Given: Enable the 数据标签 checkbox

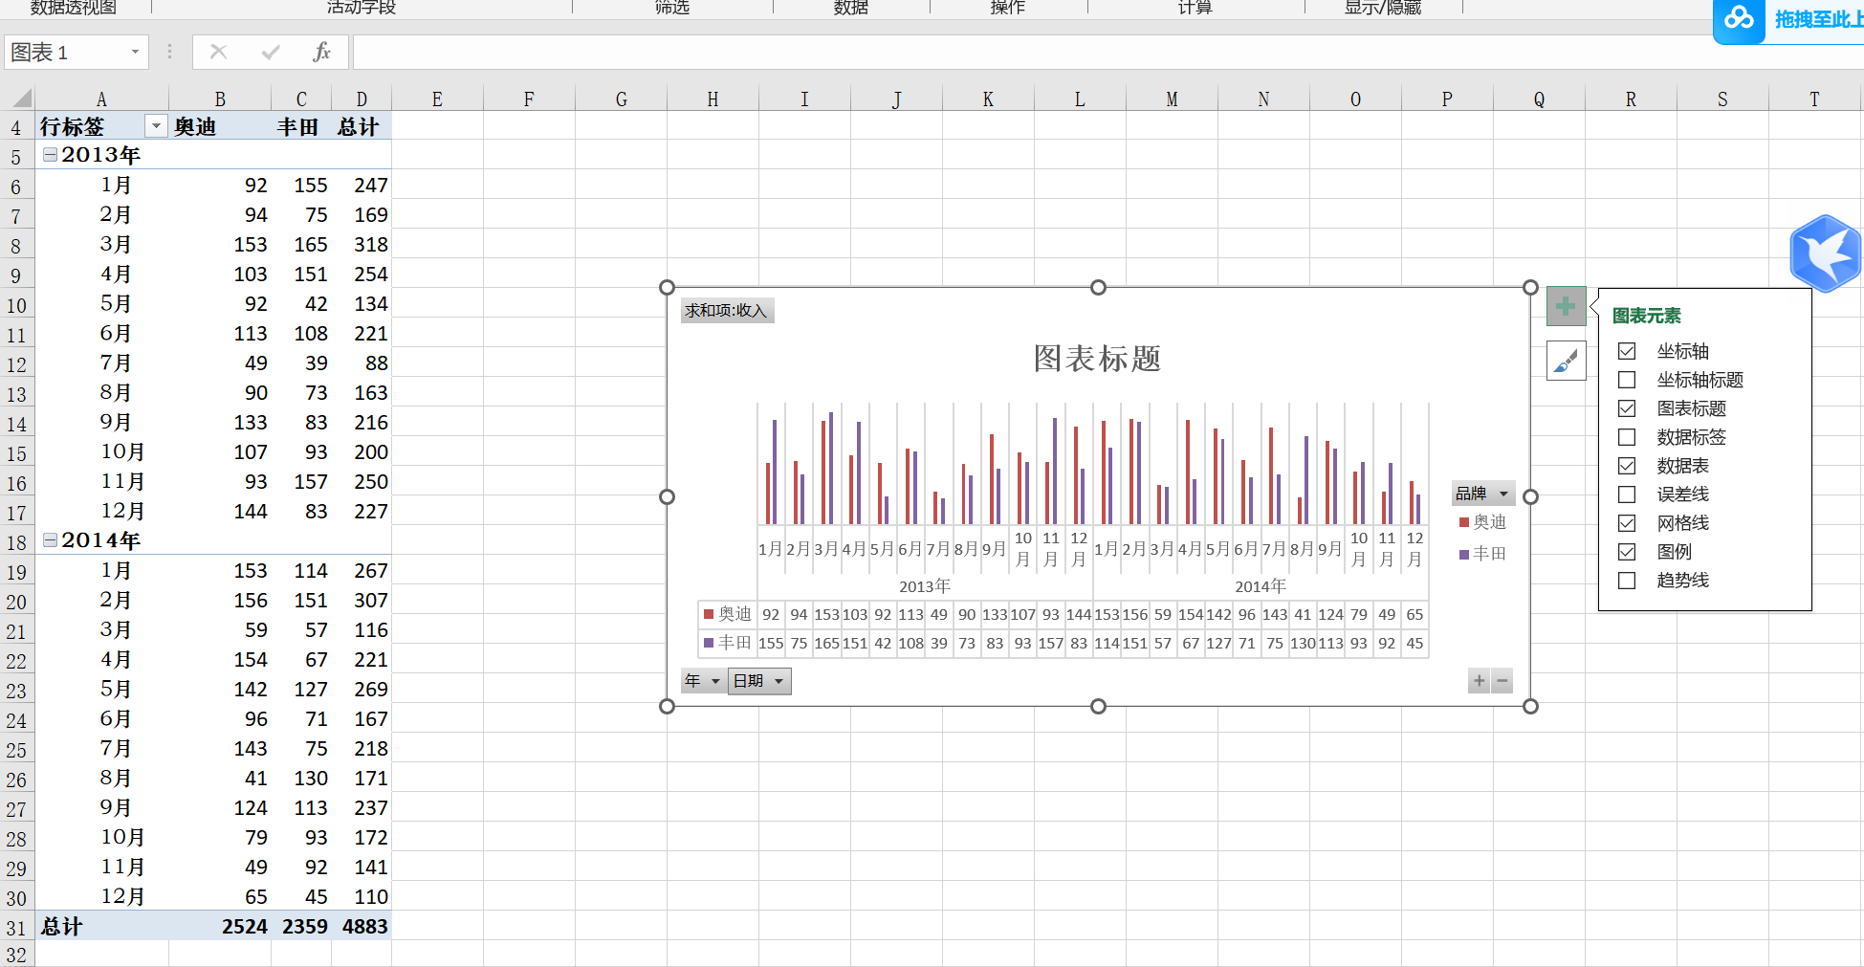Looking at the screenshot, I should (x=1627, y=437).
